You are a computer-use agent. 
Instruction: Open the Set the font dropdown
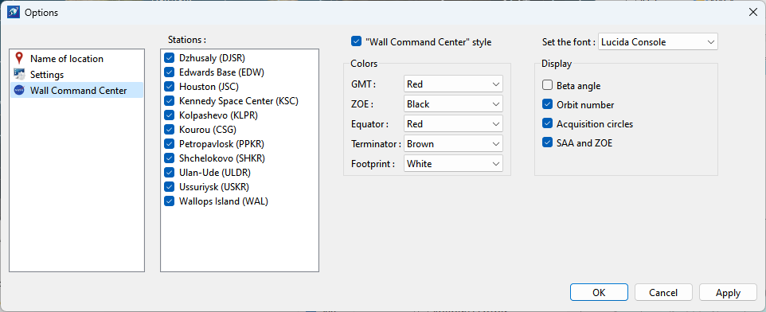point(658,42)
